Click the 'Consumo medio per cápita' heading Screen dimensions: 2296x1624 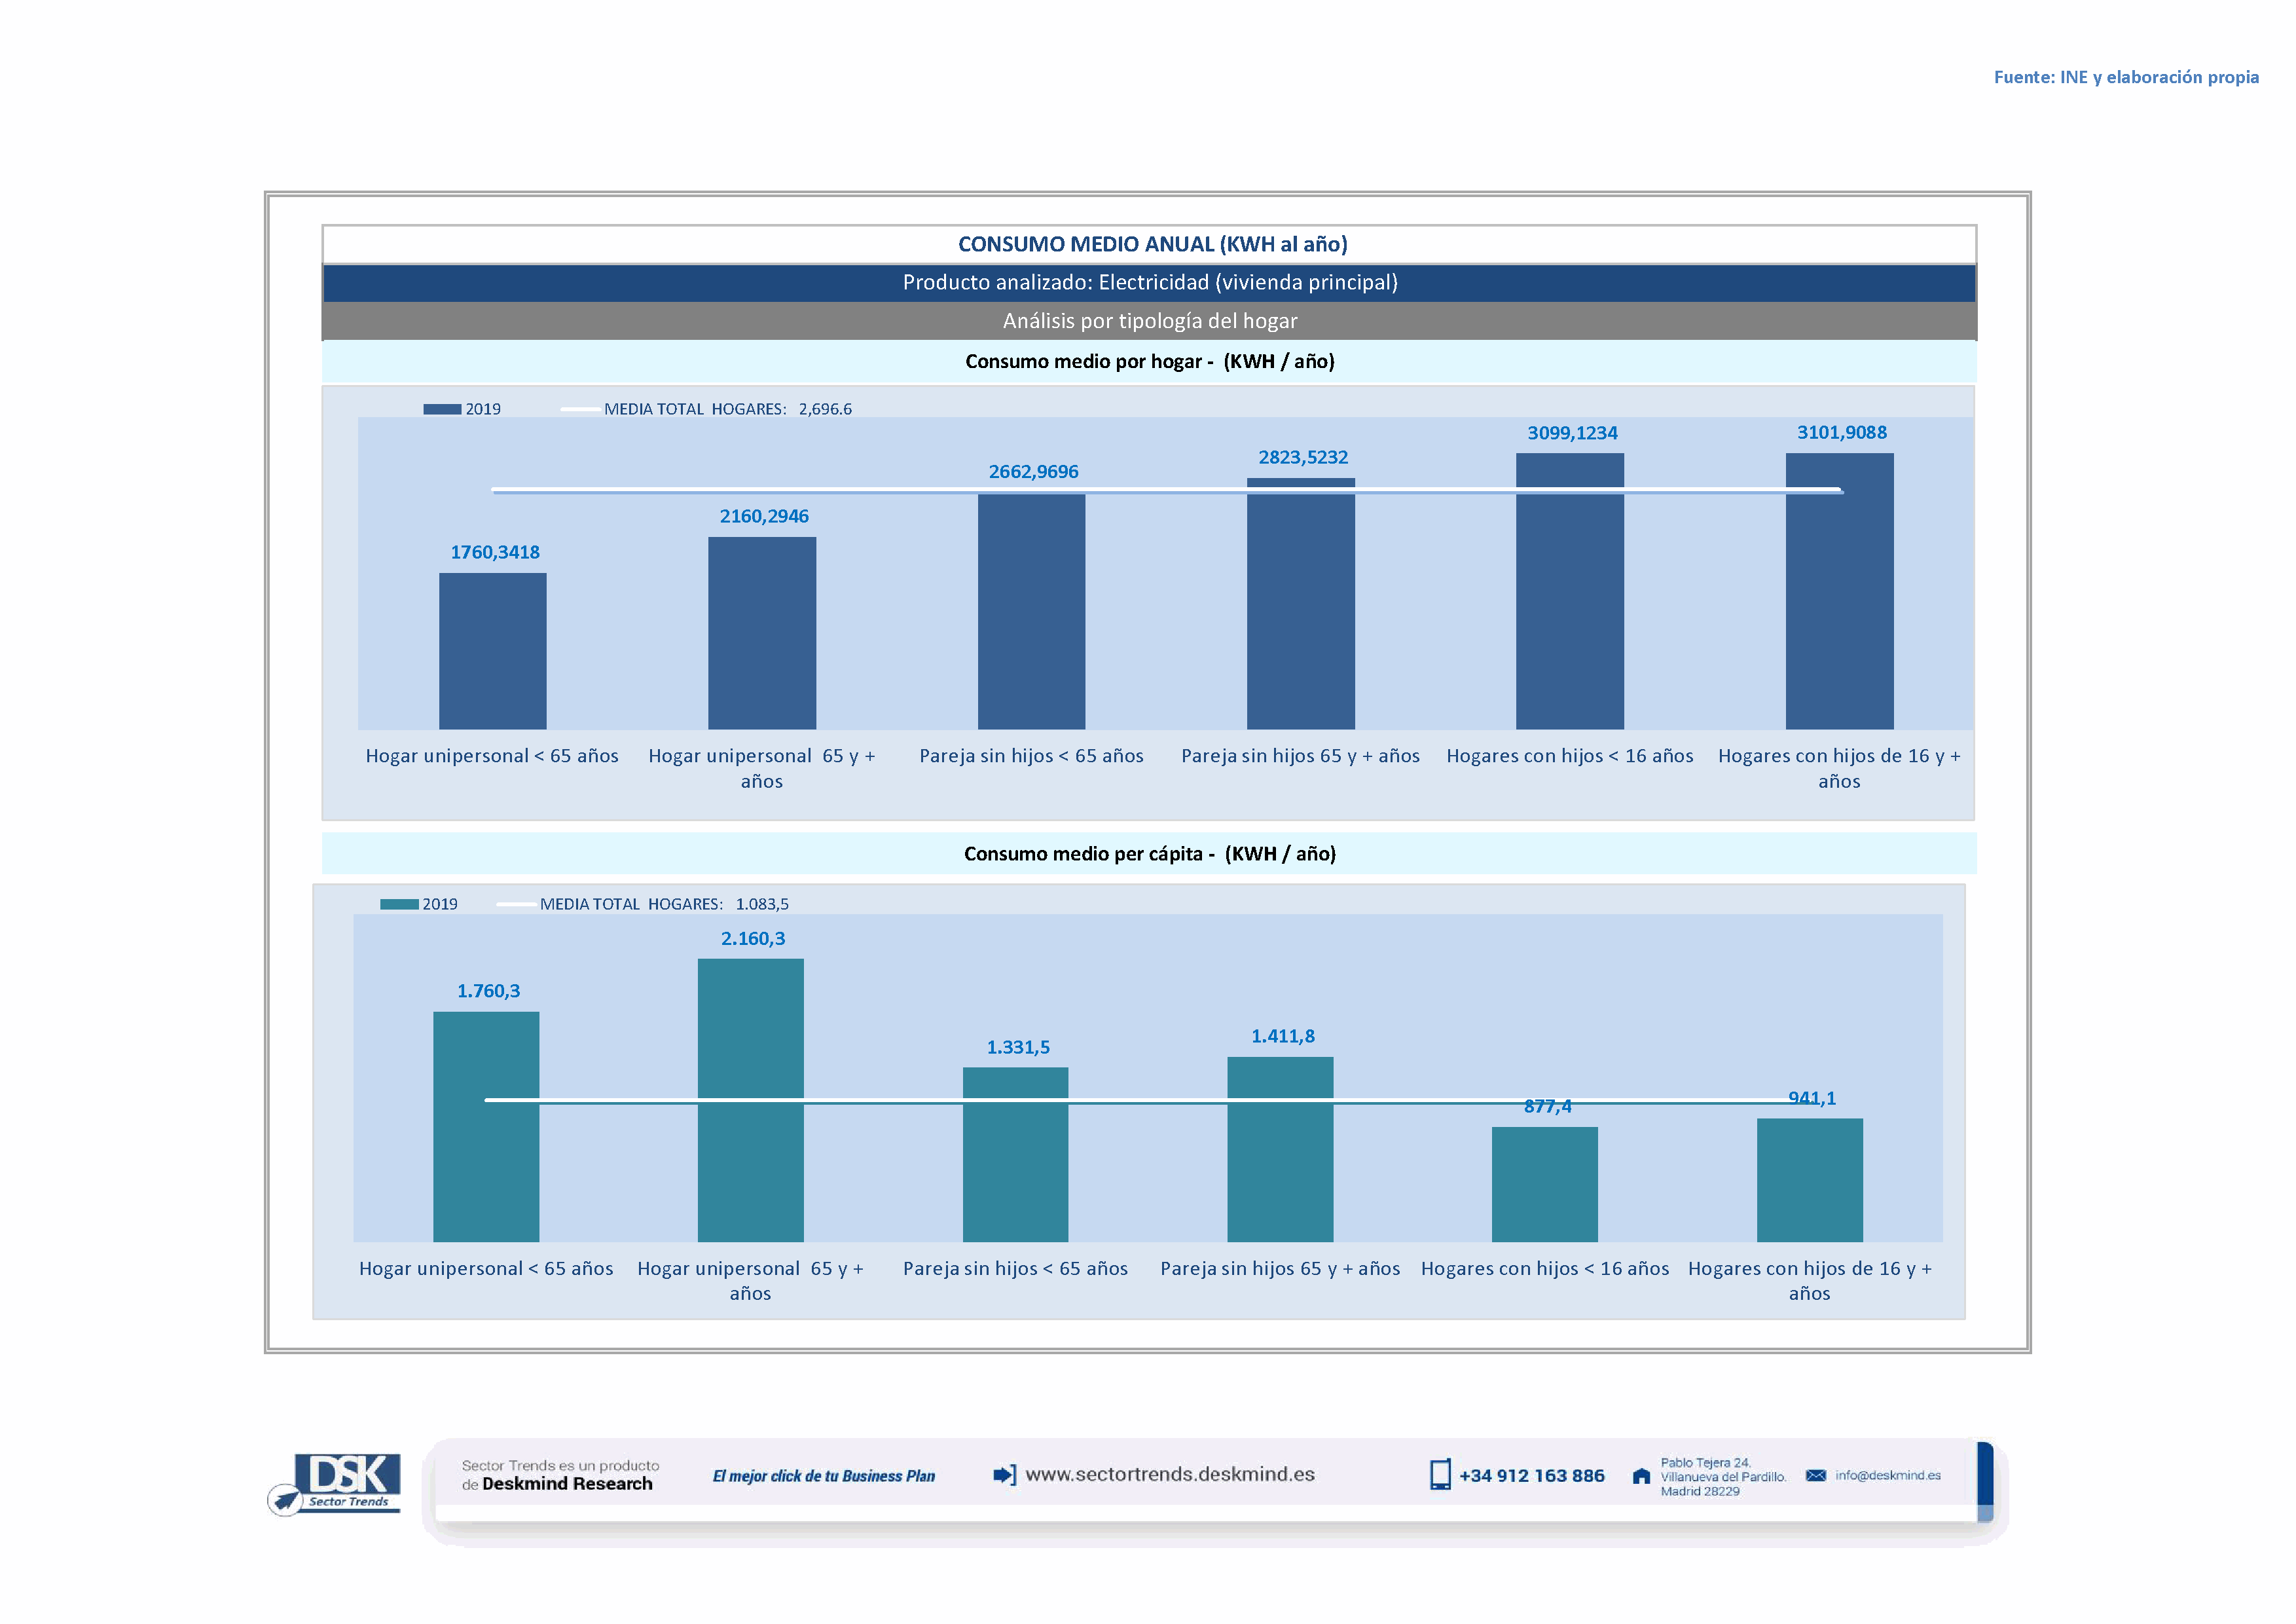[x=1149, y=853]
